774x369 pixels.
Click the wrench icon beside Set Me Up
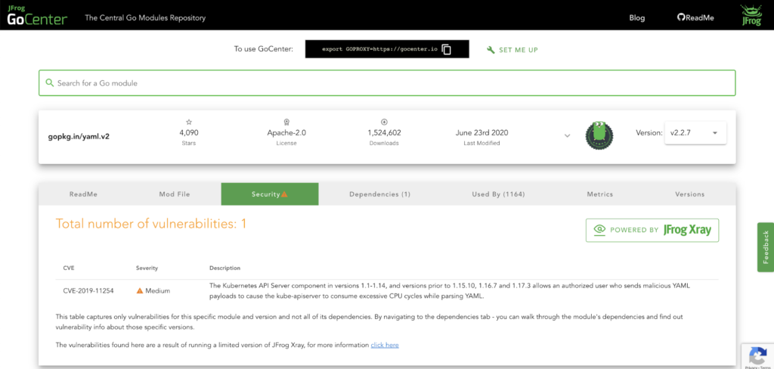tap(491, 50)
